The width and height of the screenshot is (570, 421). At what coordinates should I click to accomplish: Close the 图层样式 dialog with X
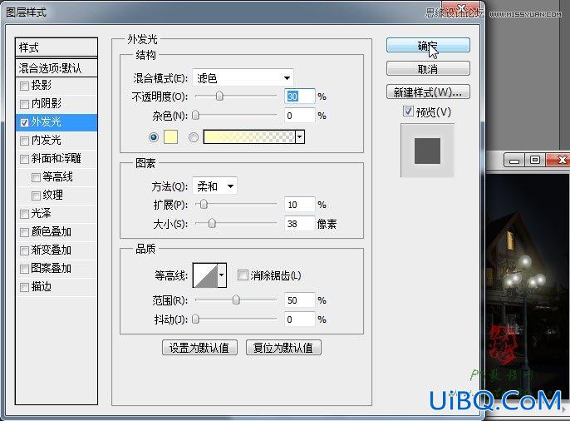462,8
